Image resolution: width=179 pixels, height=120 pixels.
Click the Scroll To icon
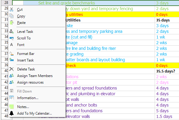tap(11, 38)
